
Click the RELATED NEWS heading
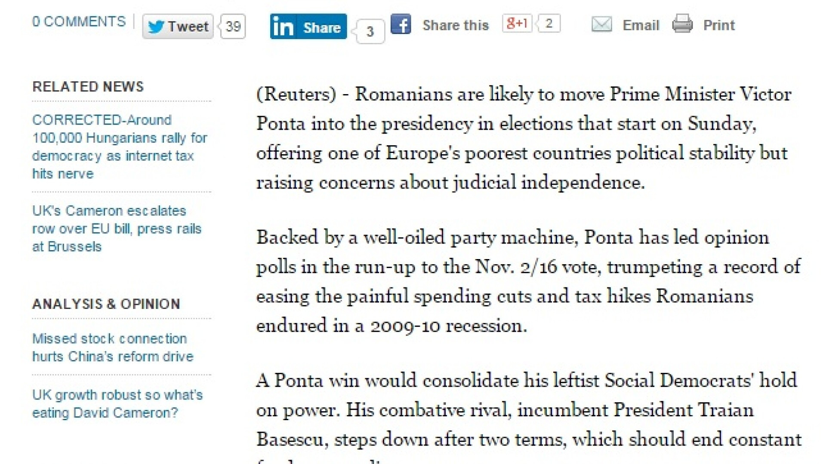click(x=88, y=87)
